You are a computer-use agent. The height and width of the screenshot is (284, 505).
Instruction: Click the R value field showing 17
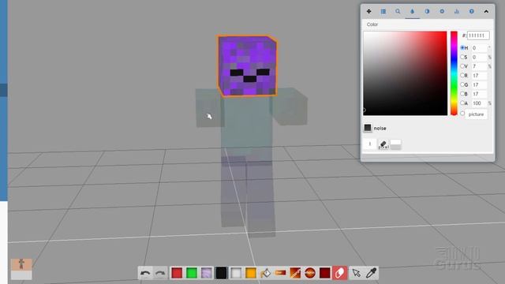point(479,76)
